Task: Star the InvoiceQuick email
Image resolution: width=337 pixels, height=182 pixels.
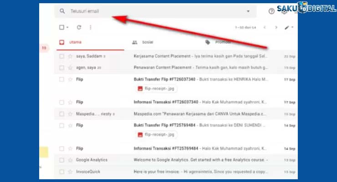Action: [x=70, y=172]
